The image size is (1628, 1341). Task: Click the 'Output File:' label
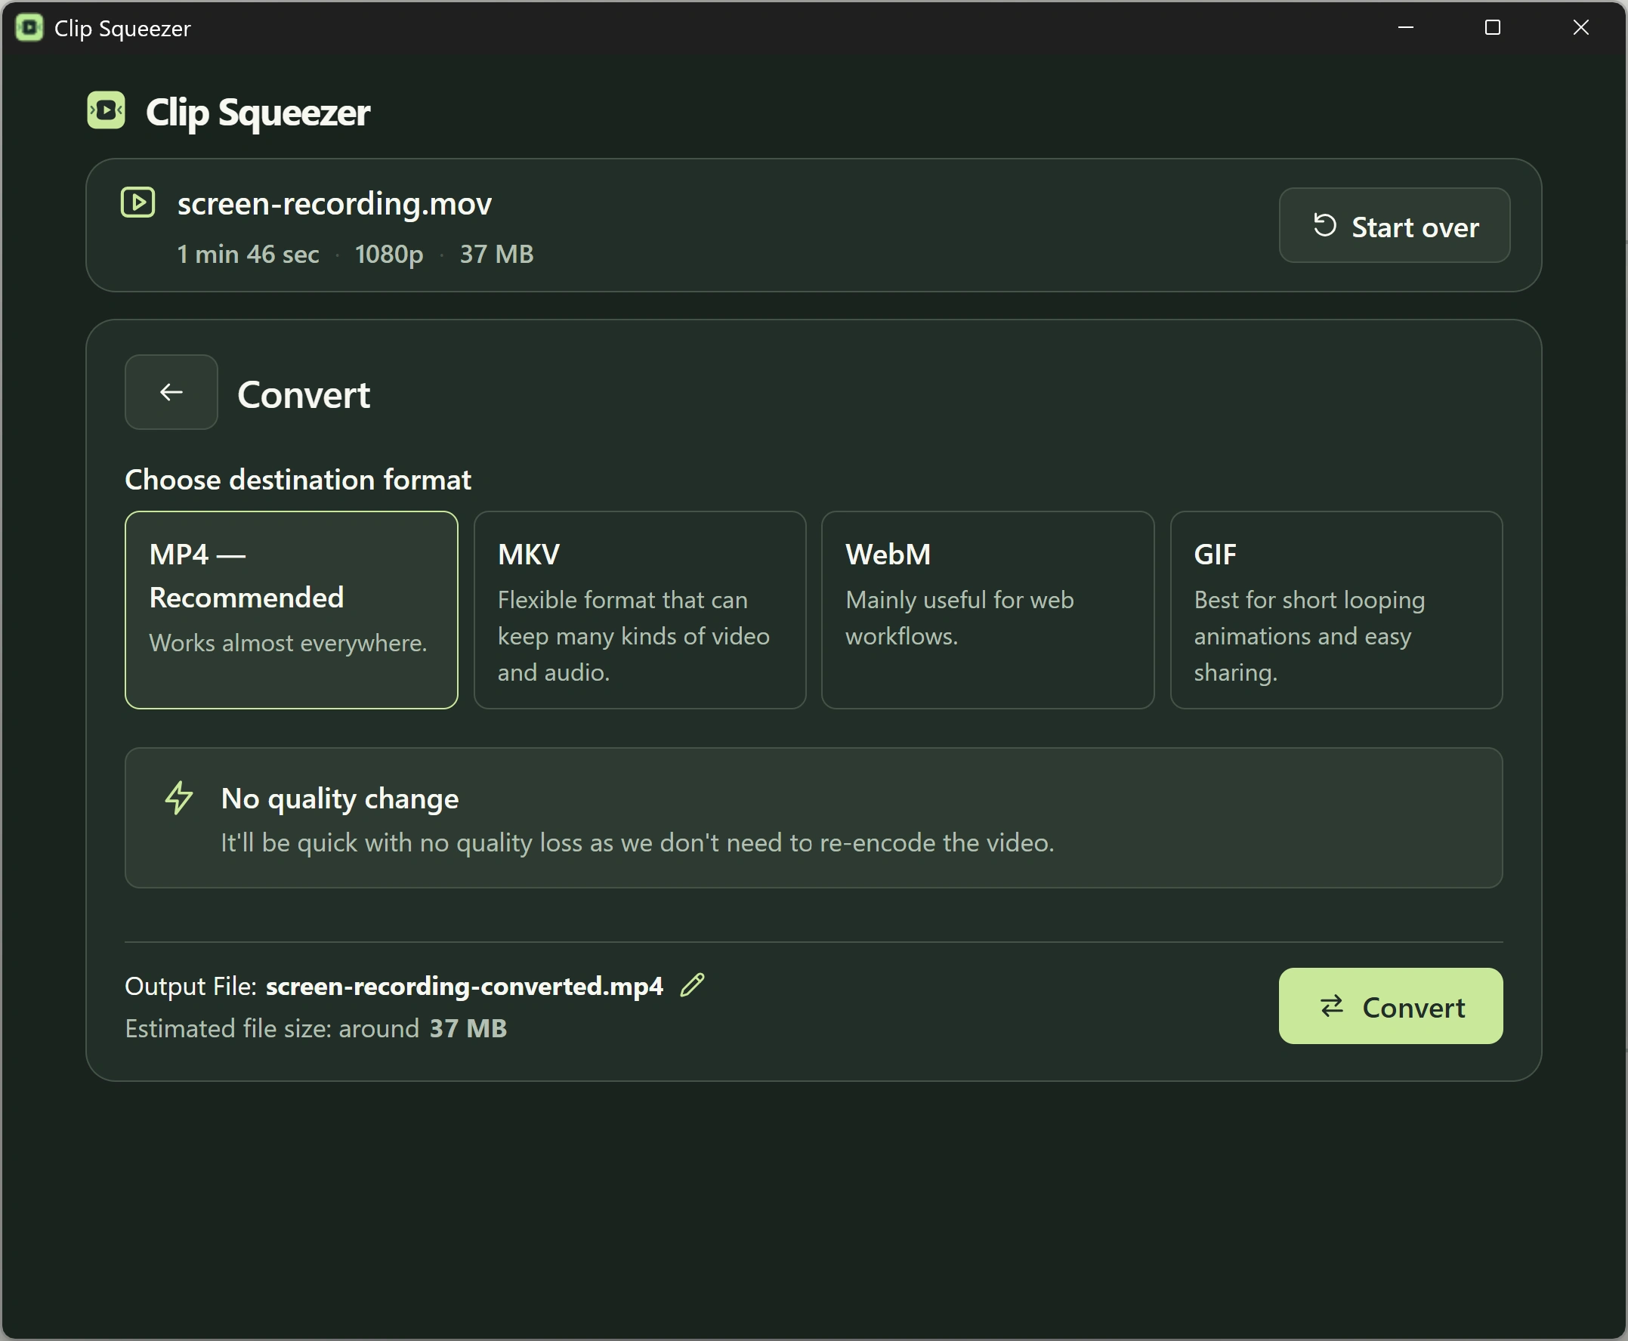click(x=191, y=987)
